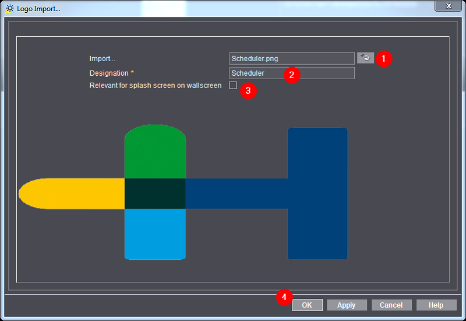Click red callout marker number 4
466x321 pixels.
(284, 297)
